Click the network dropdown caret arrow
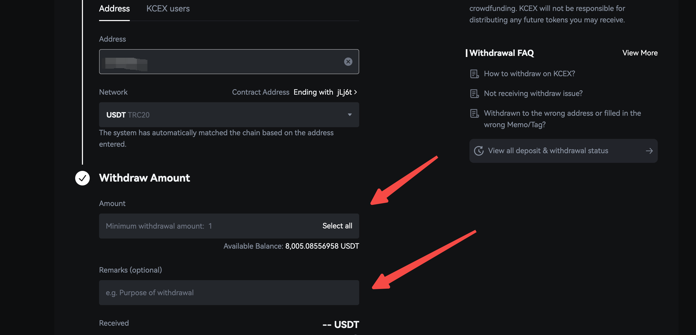This screenshot has width=696, height=335. [x=350, y=115]
